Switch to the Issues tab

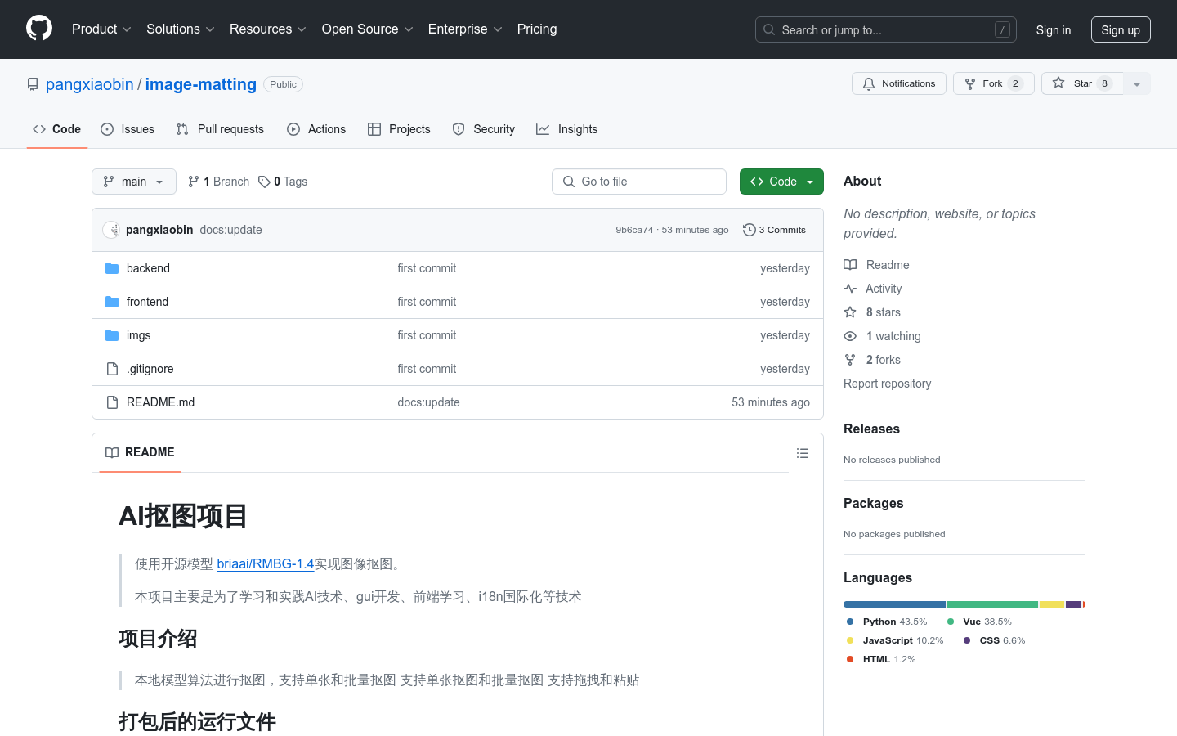click(x=128, y=129)
